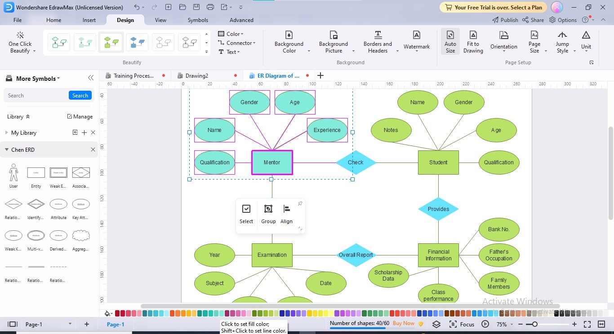Click the Search button in symbols panel
Viewport: 614px width, 334px height.
(80, 95)
